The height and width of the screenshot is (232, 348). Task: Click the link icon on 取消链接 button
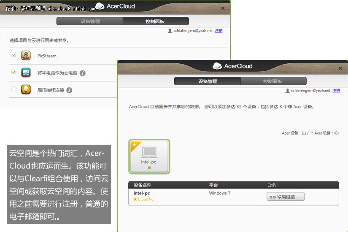[x=272, y=197]
